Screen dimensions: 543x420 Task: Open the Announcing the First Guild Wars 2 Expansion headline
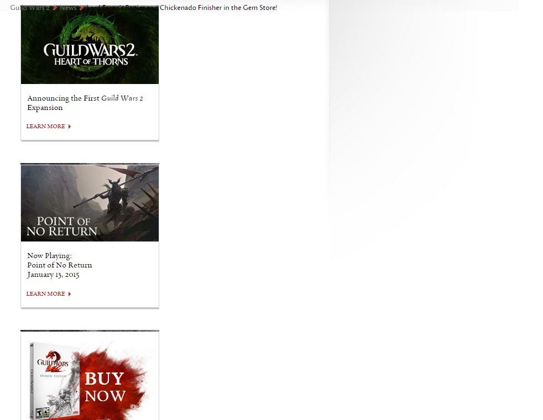[x=85, y=103]
